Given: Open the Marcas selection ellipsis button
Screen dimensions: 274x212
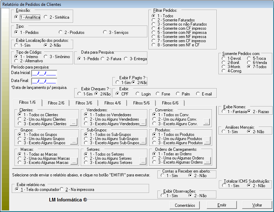Looking at the screenshot, I should pyautogui.click(x=74, y=160).
